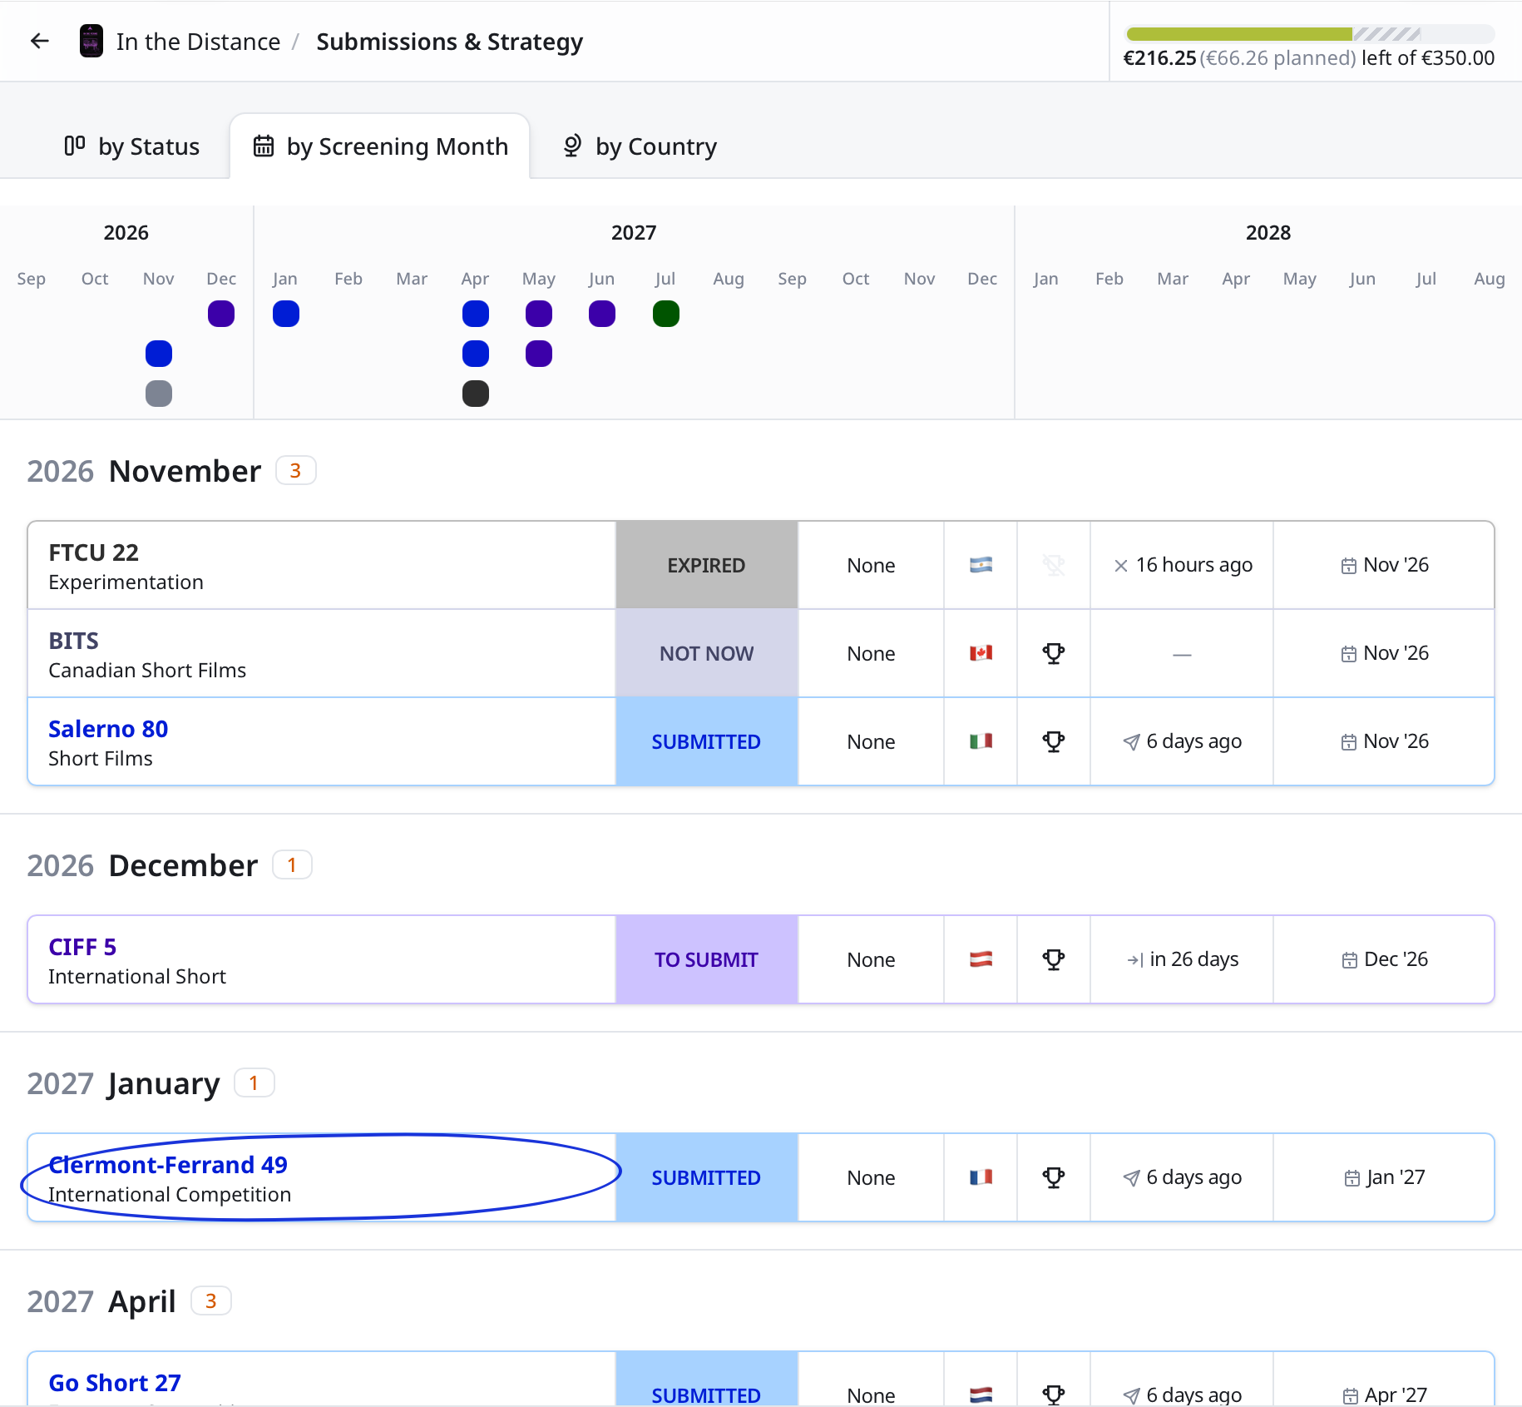Change the NOT NOW status of BITS
This screenshot has width=1522, height=1407.
pos(706,654)
